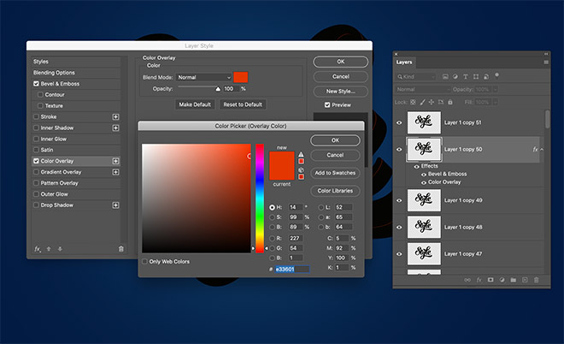Delete layer using Layers panel trash icon
564x344 pixels.
[536, 280]
